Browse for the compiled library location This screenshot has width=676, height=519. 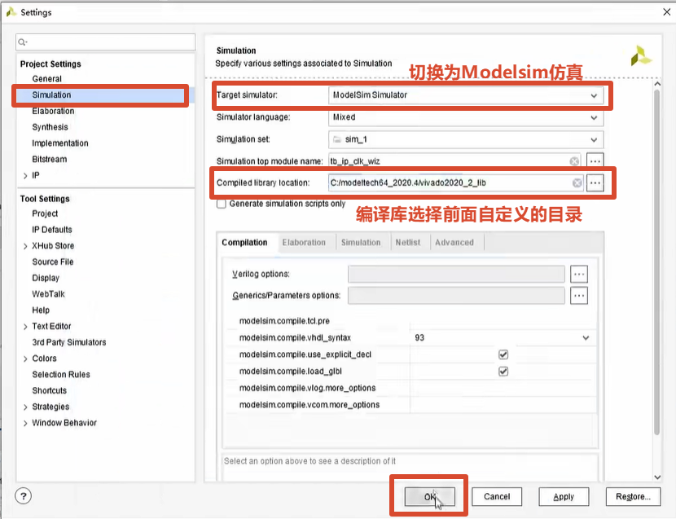click(595, 183)
